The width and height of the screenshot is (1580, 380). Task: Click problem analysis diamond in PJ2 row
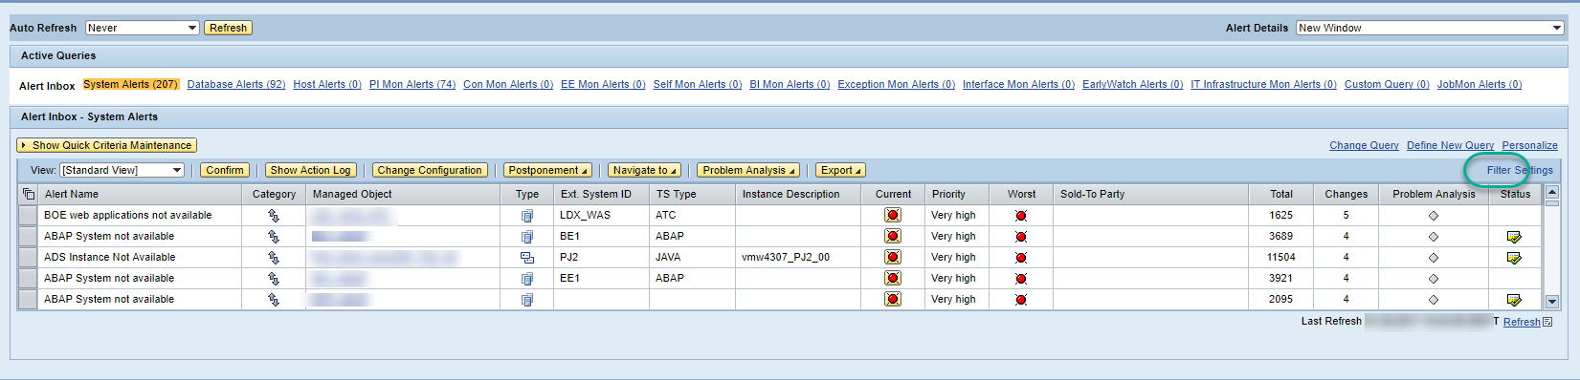pyautogui.click(x=1434, y=258)
